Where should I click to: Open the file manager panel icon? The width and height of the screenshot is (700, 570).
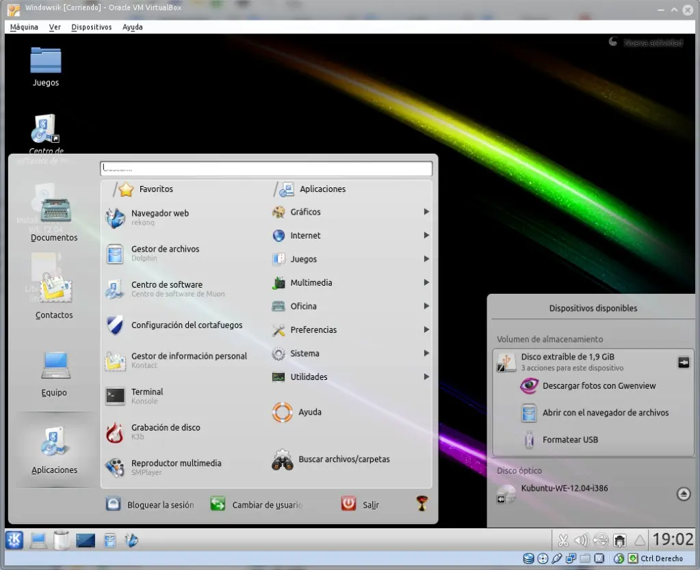point(109,541)
